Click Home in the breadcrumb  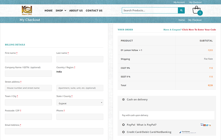click(x=182, y=20)
